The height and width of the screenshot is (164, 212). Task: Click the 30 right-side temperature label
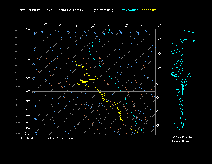(x=158, y=126)
